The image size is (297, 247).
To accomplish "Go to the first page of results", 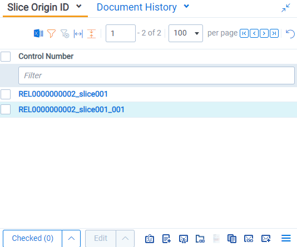I will tap(244, 33).
